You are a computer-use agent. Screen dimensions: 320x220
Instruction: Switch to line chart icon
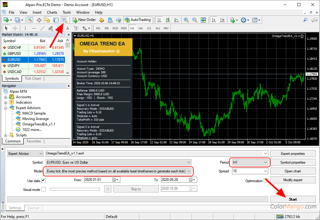176,20
